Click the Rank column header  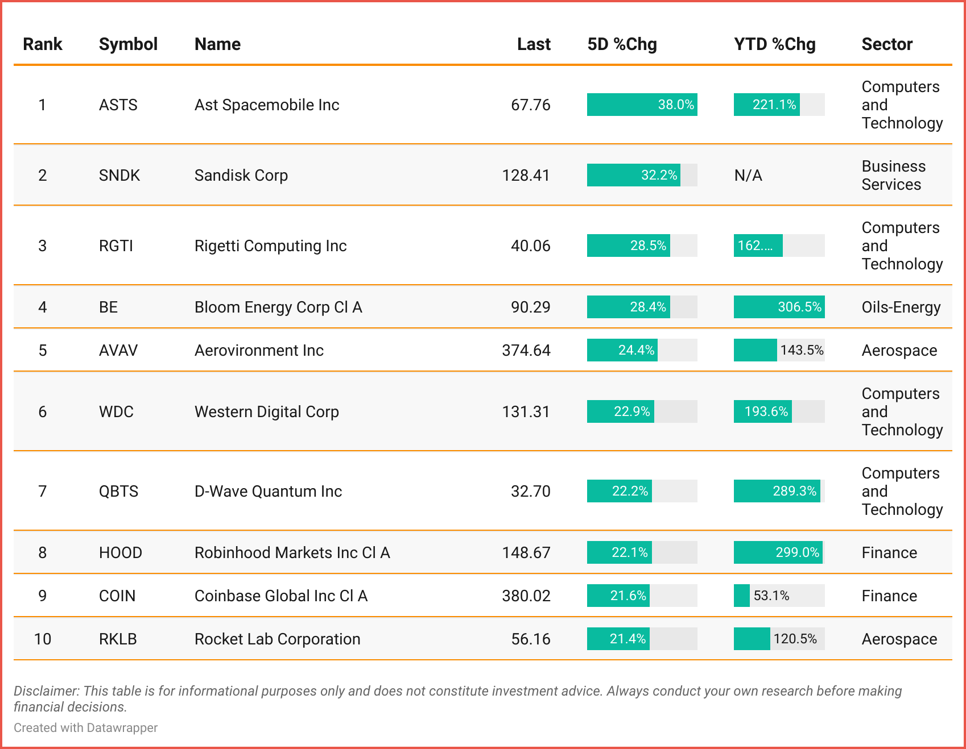42,44
